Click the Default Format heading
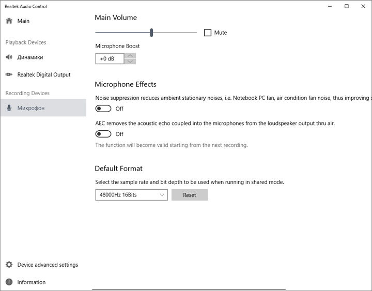The height and width of the screenshot is (291, 372). [119, 169]
